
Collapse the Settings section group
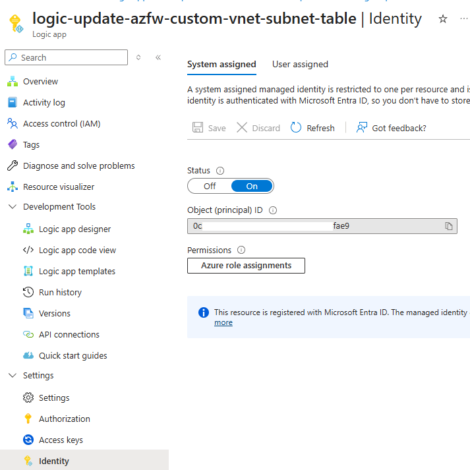pos(12,375)
